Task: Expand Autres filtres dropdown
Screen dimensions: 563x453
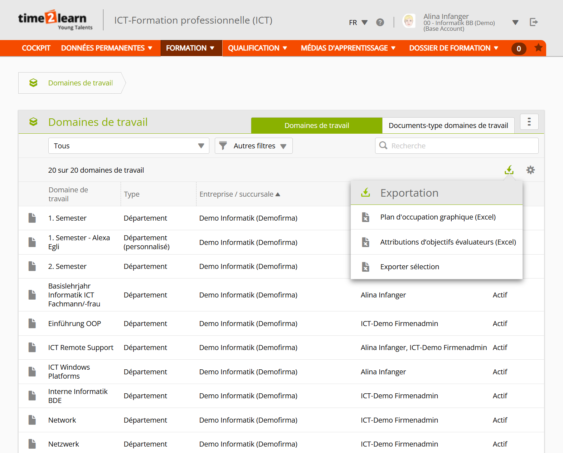Action: click(254, 146)
